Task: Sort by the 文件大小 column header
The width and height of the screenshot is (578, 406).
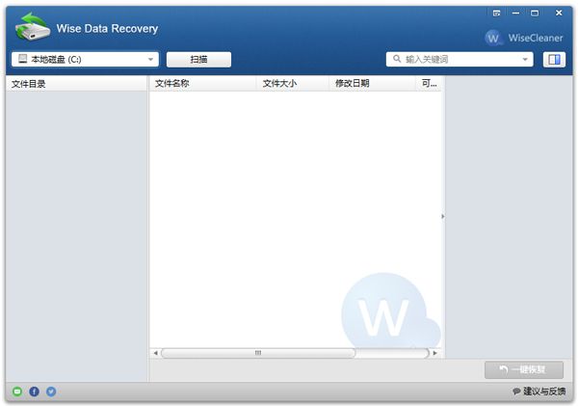Action: (x=293, y=83)
